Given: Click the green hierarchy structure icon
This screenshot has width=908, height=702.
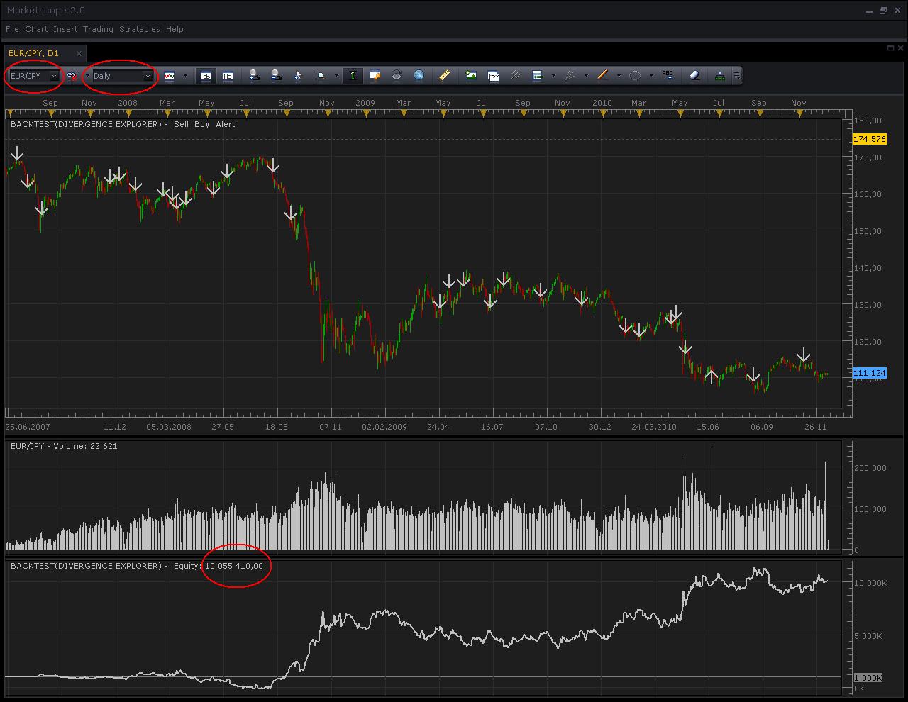Looking at the screenshot, I should tap(720, 76).
